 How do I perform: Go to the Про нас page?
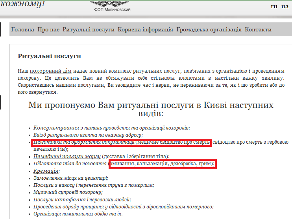pos(48,29)
